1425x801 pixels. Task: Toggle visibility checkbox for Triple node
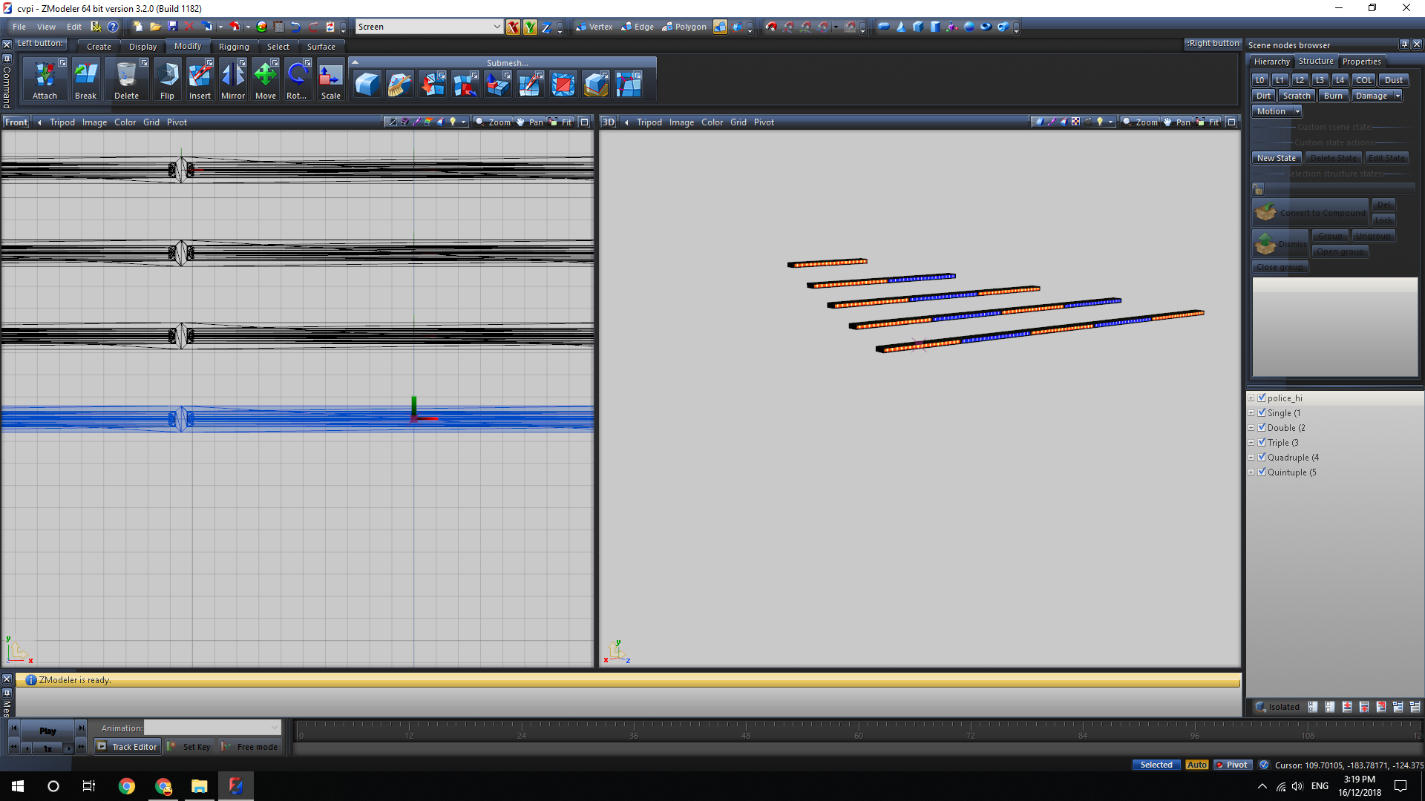(1262, 443)
